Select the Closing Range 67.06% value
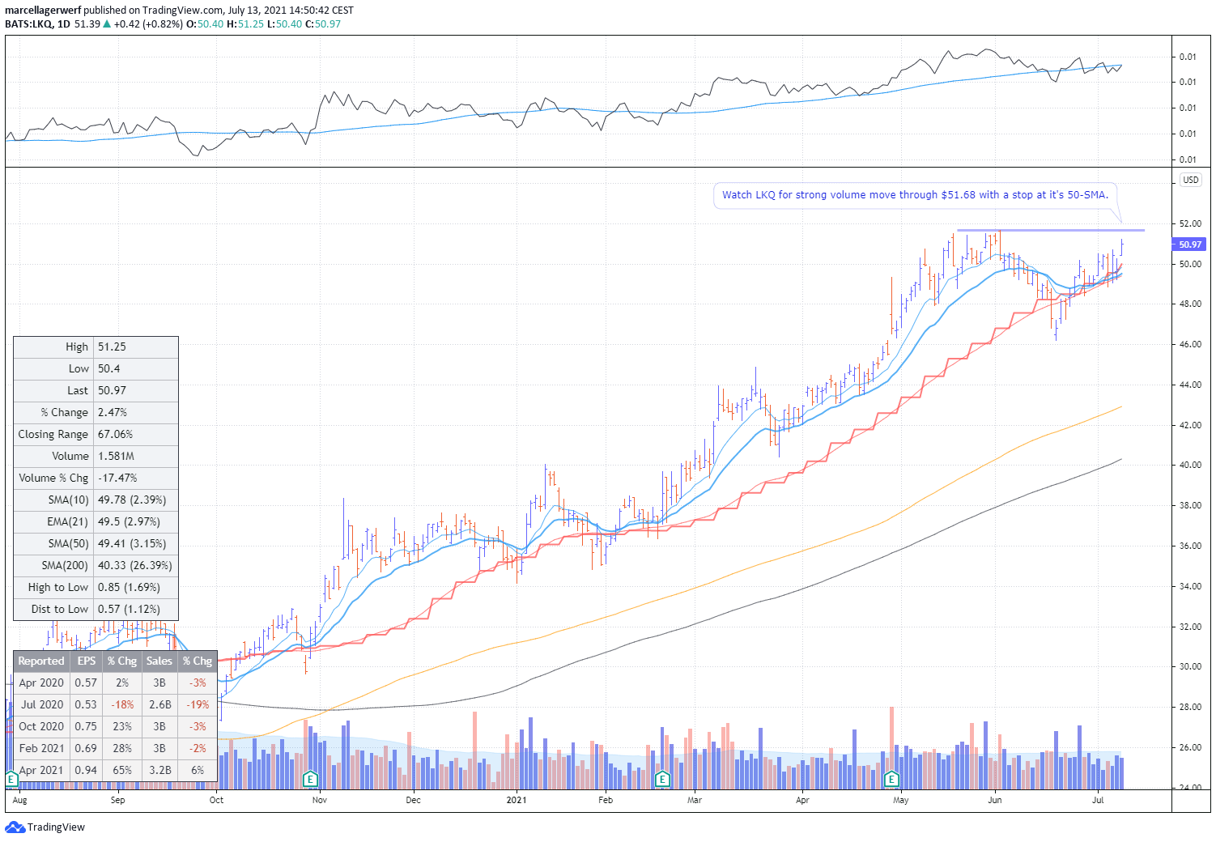Viewport: 1216px width, 842px height. pyautogui.click(x=136, y=434)
